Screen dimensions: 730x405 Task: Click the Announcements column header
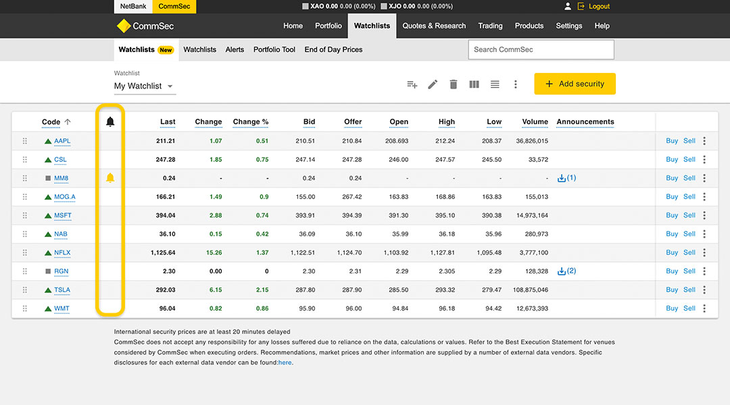pyautogui.click(x=585, y=122)
